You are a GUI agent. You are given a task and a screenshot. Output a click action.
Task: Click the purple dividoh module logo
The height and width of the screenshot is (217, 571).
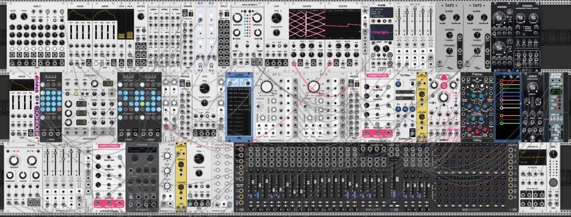(36, 84)
